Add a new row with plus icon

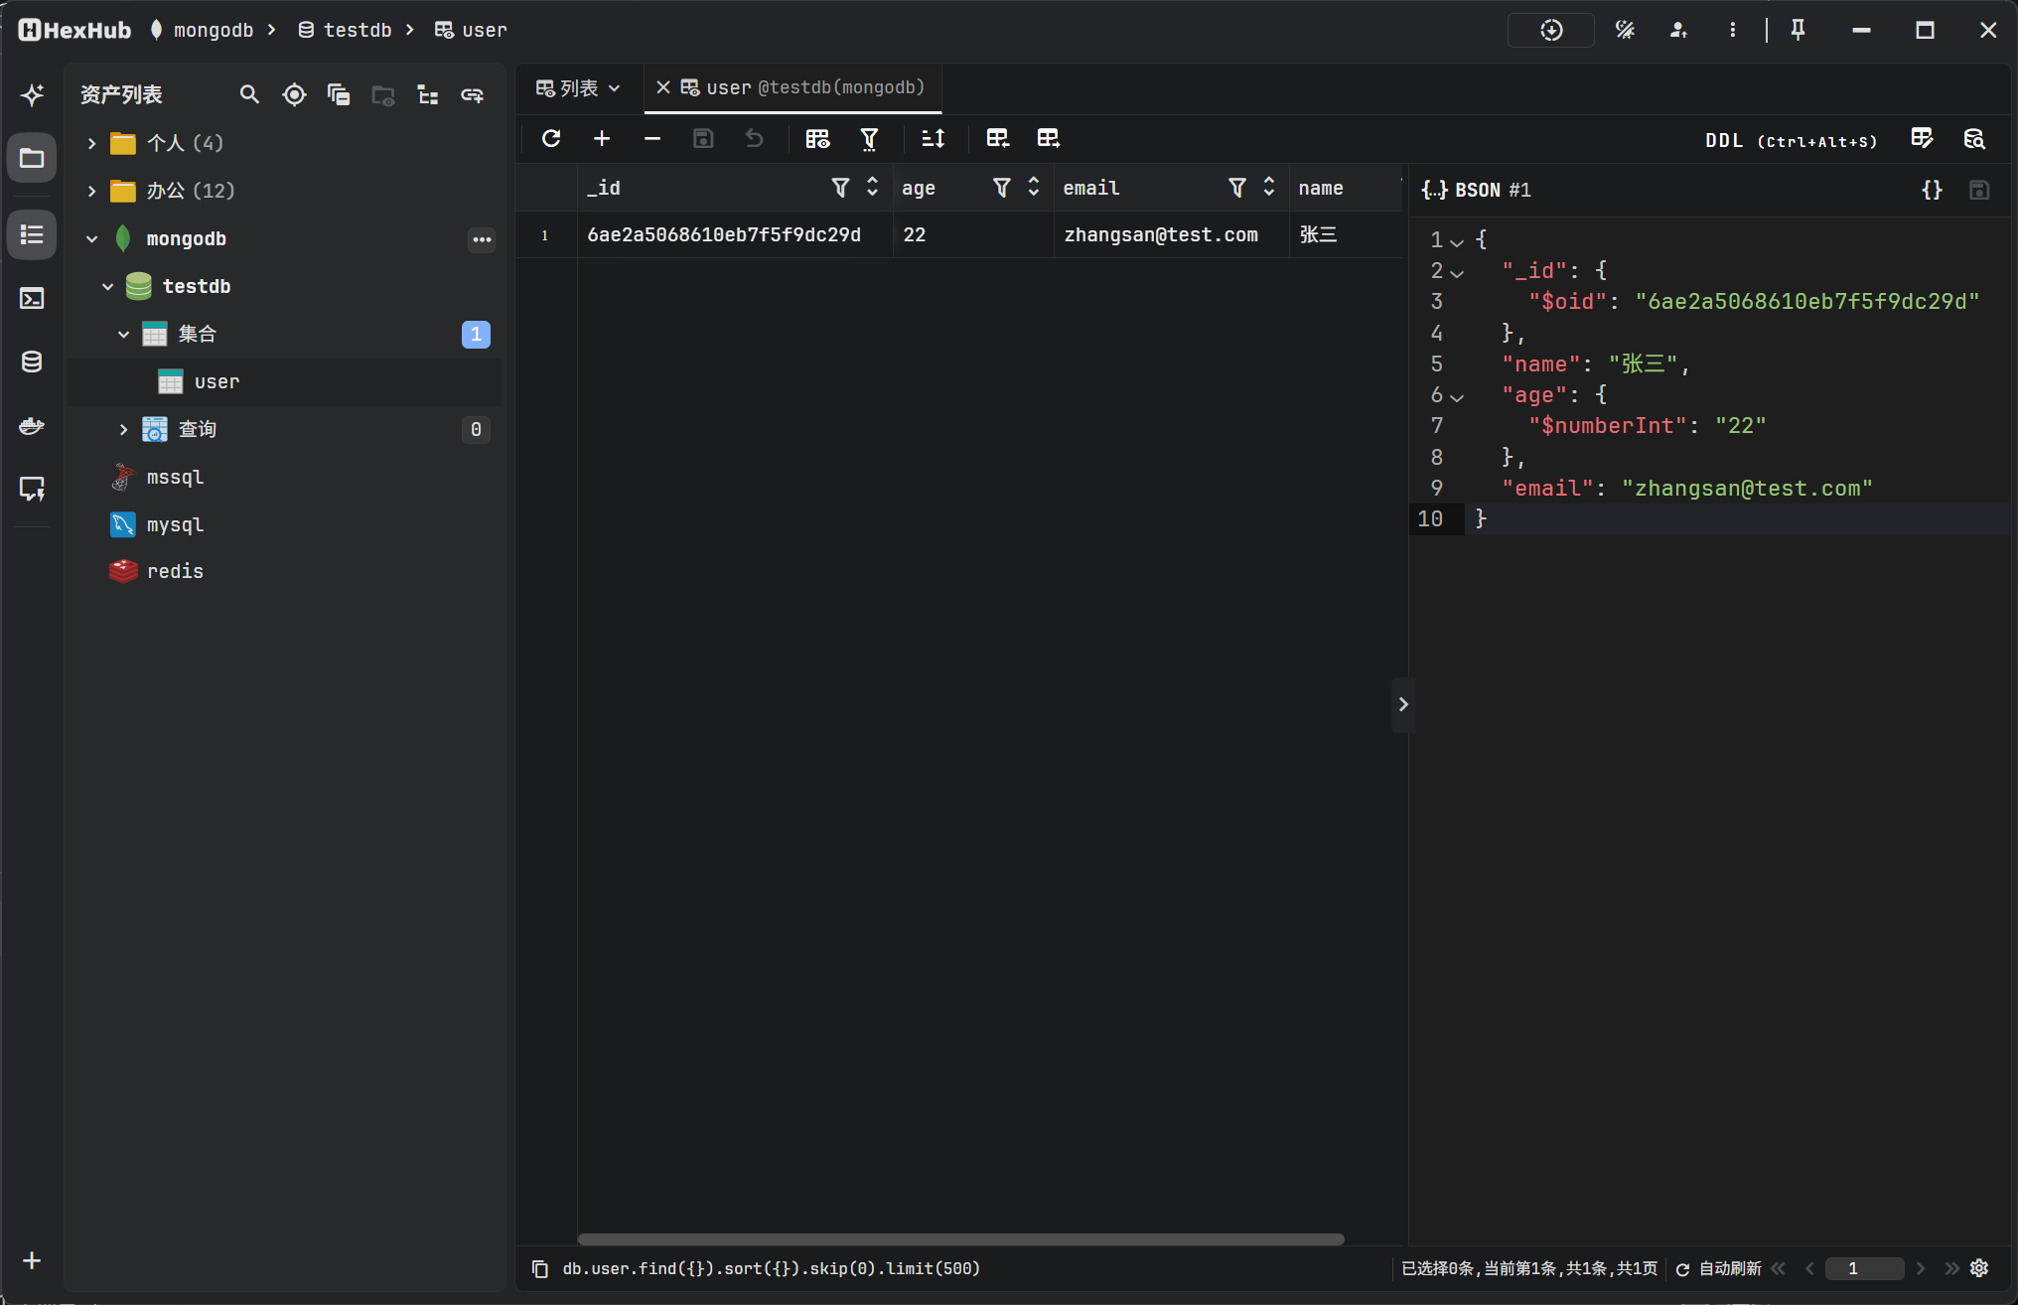[602, 138]
